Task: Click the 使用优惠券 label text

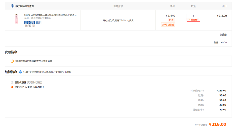Action: tap(20, 82)
